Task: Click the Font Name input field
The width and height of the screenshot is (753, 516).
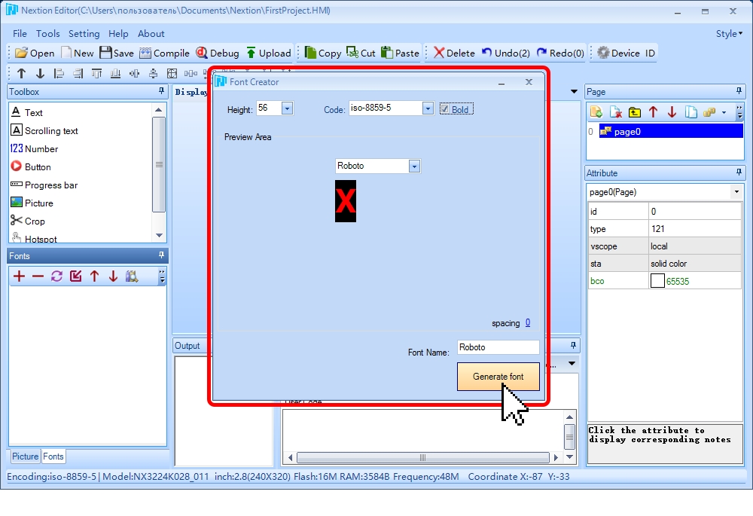Action: pyautogui.click(x=498, y=347)
